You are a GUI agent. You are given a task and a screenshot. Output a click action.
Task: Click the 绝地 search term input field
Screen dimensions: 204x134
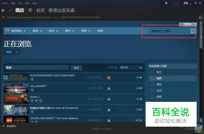point(37,68)
